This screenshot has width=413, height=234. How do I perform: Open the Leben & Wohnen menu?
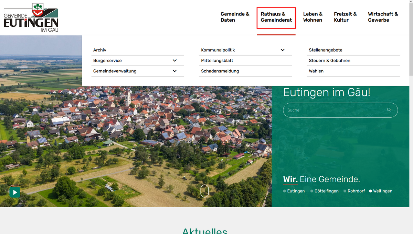click(x=313, y=17)
